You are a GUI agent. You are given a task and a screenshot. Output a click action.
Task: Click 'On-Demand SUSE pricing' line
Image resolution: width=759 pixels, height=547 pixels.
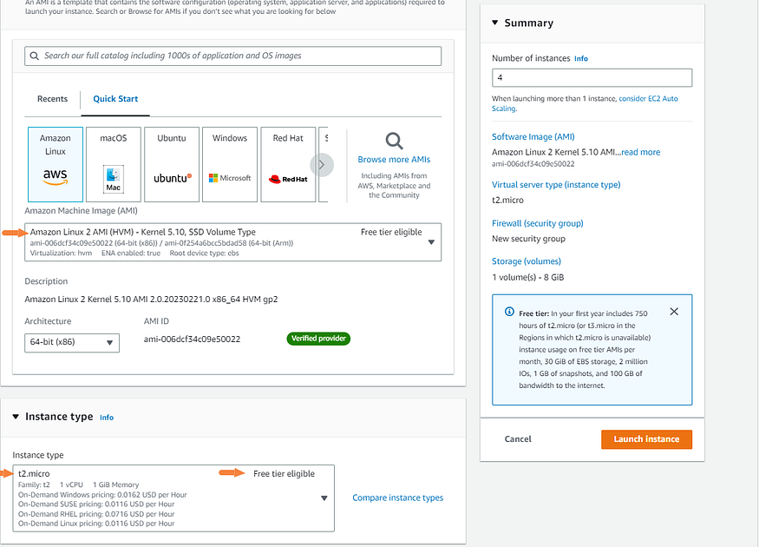tap(95, 504)
